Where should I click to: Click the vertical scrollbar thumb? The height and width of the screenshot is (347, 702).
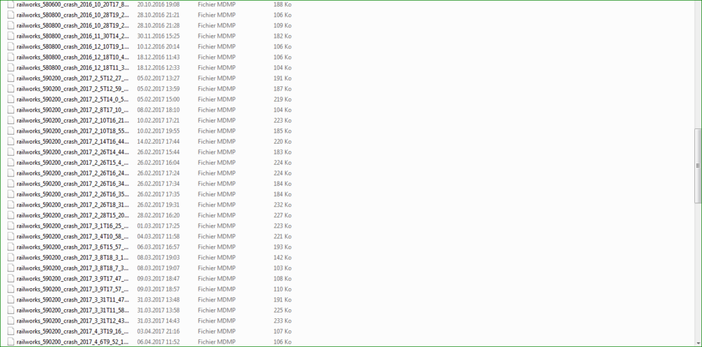coord(698,165)
